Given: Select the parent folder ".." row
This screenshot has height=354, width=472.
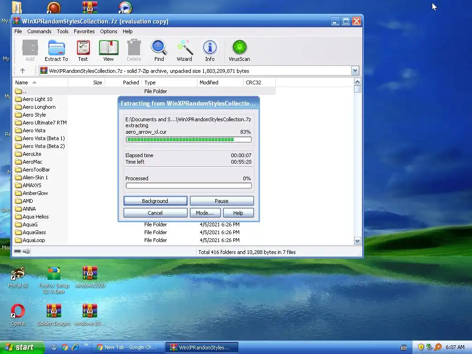Looking at the screenshot, I should pos(144,91).
